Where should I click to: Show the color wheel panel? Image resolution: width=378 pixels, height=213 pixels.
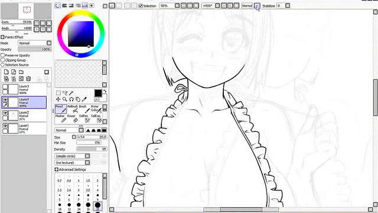[58, 5]
